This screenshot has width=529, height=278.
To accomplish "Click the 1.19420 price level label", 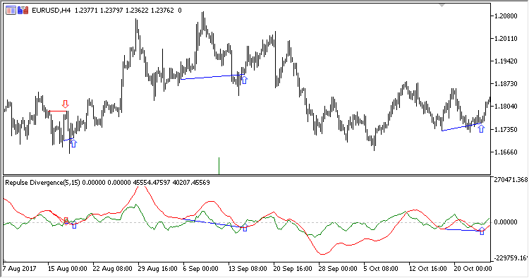I will [x=506, y=61].
